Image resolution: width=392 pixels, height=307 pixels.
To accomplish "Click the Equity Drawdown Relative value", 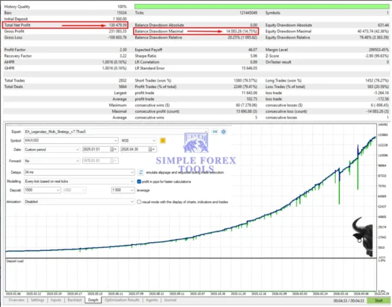I will 374,37.
